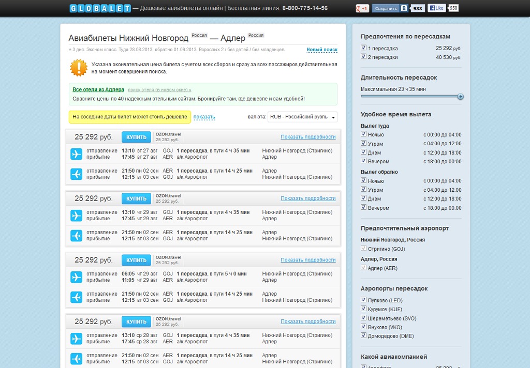Show neighboring dates prices via 'показать'
The image size is (530, 368).
click(x=204, y=117)
